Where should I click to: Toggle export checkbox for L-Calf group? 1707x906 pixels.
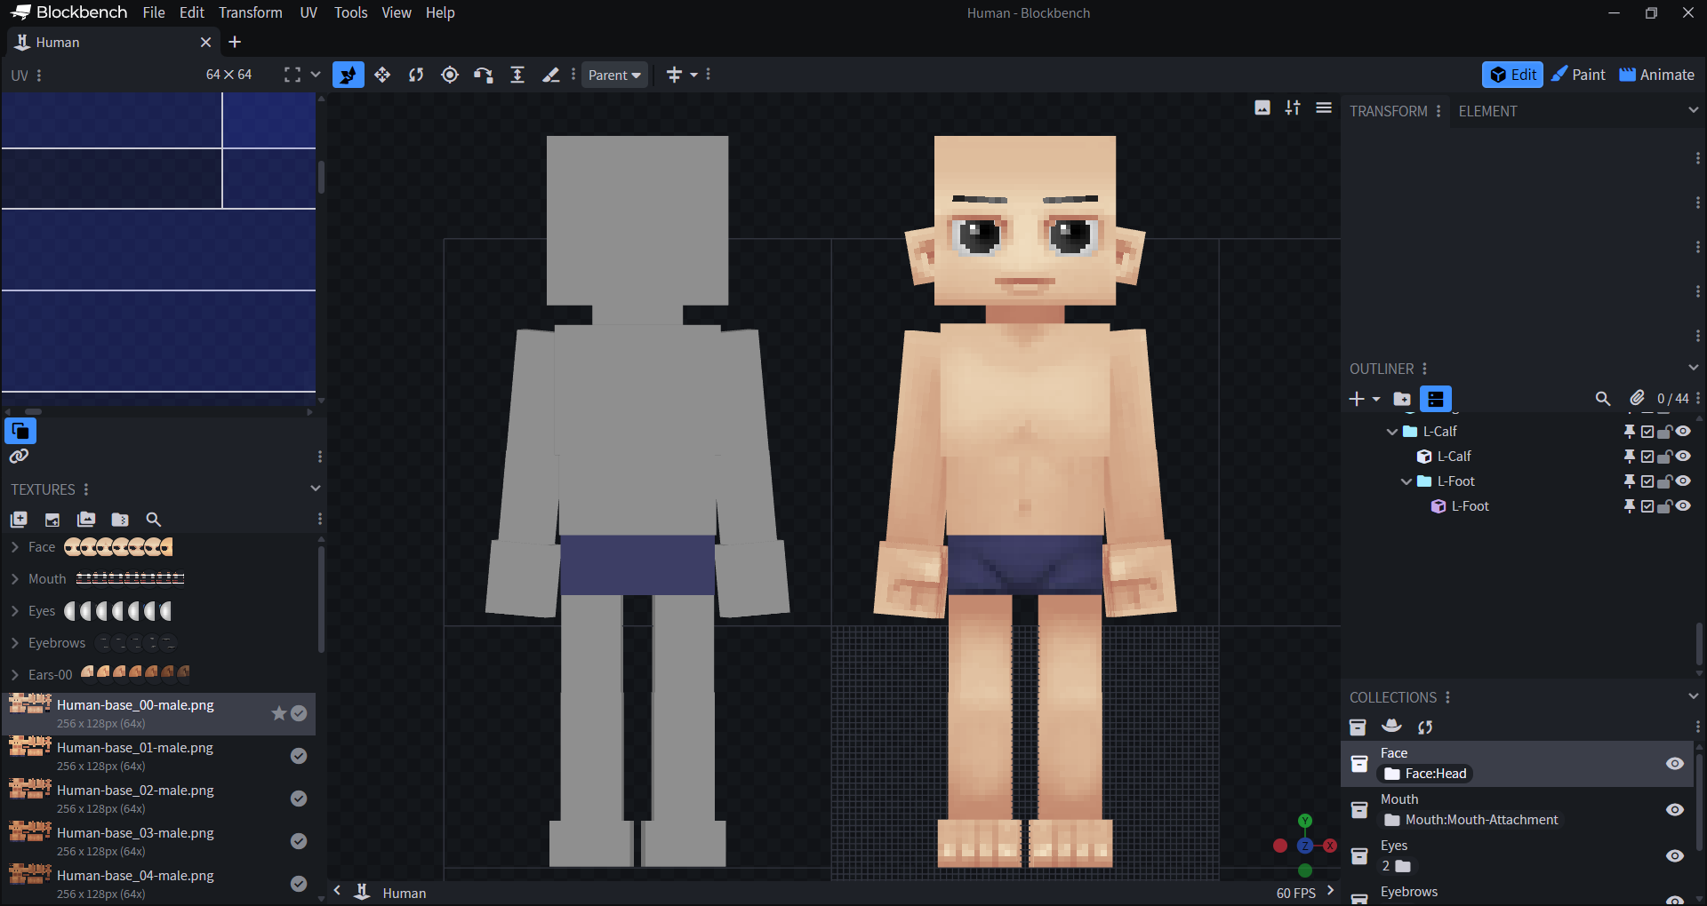point(1647,432)
